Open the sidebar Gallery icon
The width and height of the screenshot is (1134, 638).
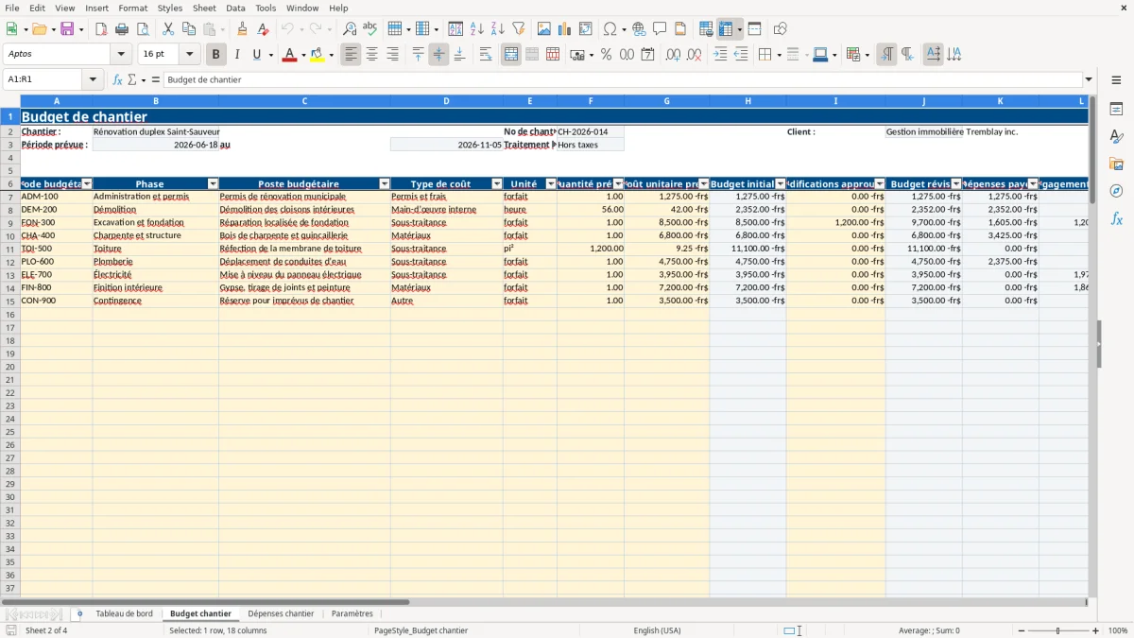click(1116, 164)
